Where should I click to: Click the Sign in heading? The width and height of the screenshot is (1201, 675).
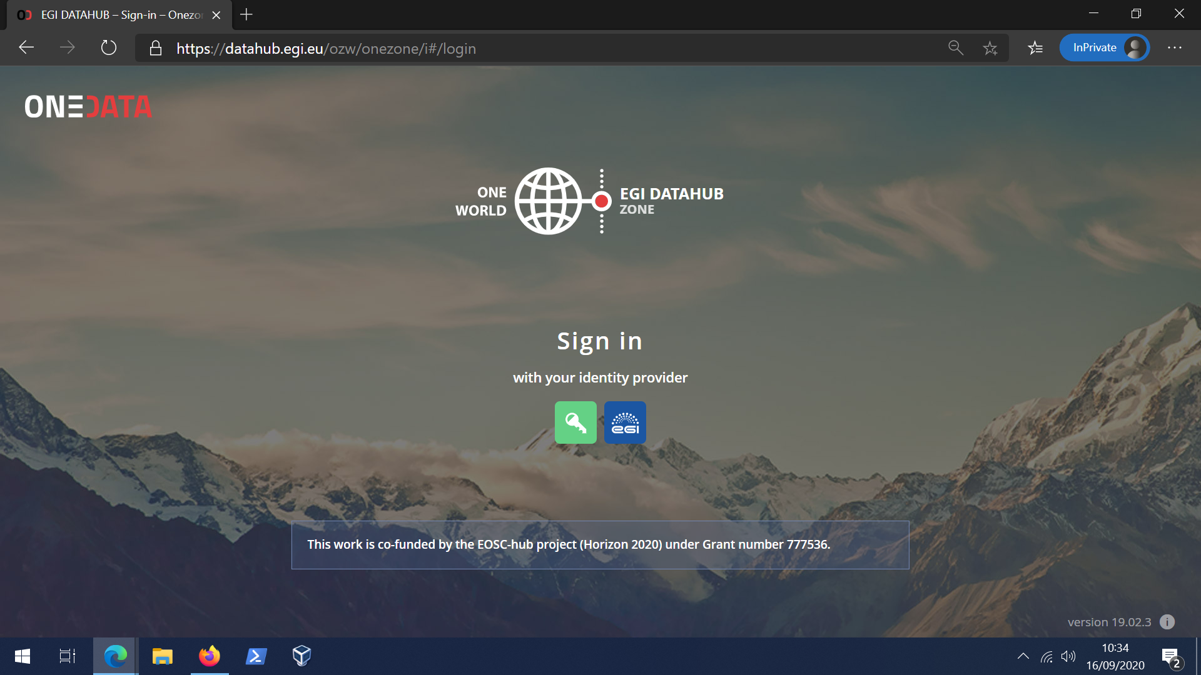point(600,341)
